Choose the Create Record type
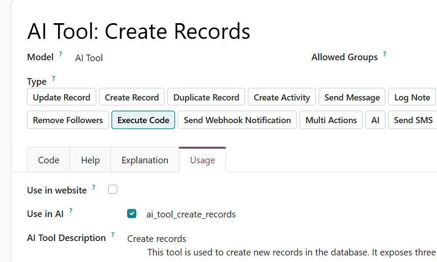This screenshot has height=262, width=437. pos(132,97)
